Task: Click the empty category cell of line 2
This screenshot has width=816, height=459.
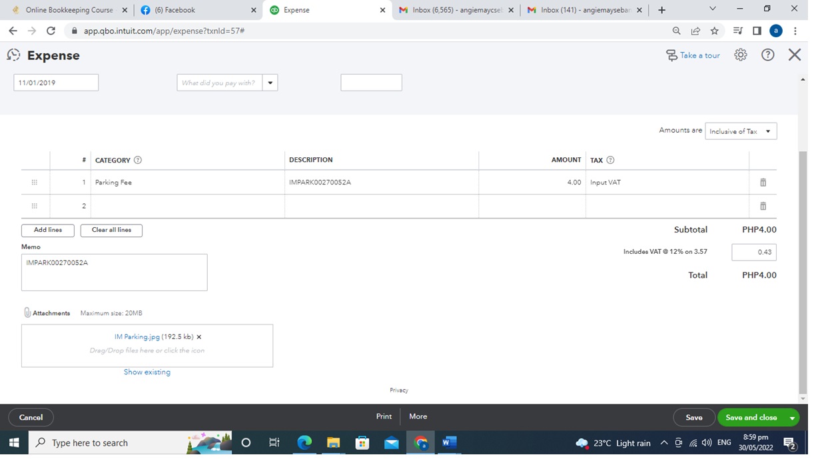Action: pyautogui.click(x=188, y=207)
